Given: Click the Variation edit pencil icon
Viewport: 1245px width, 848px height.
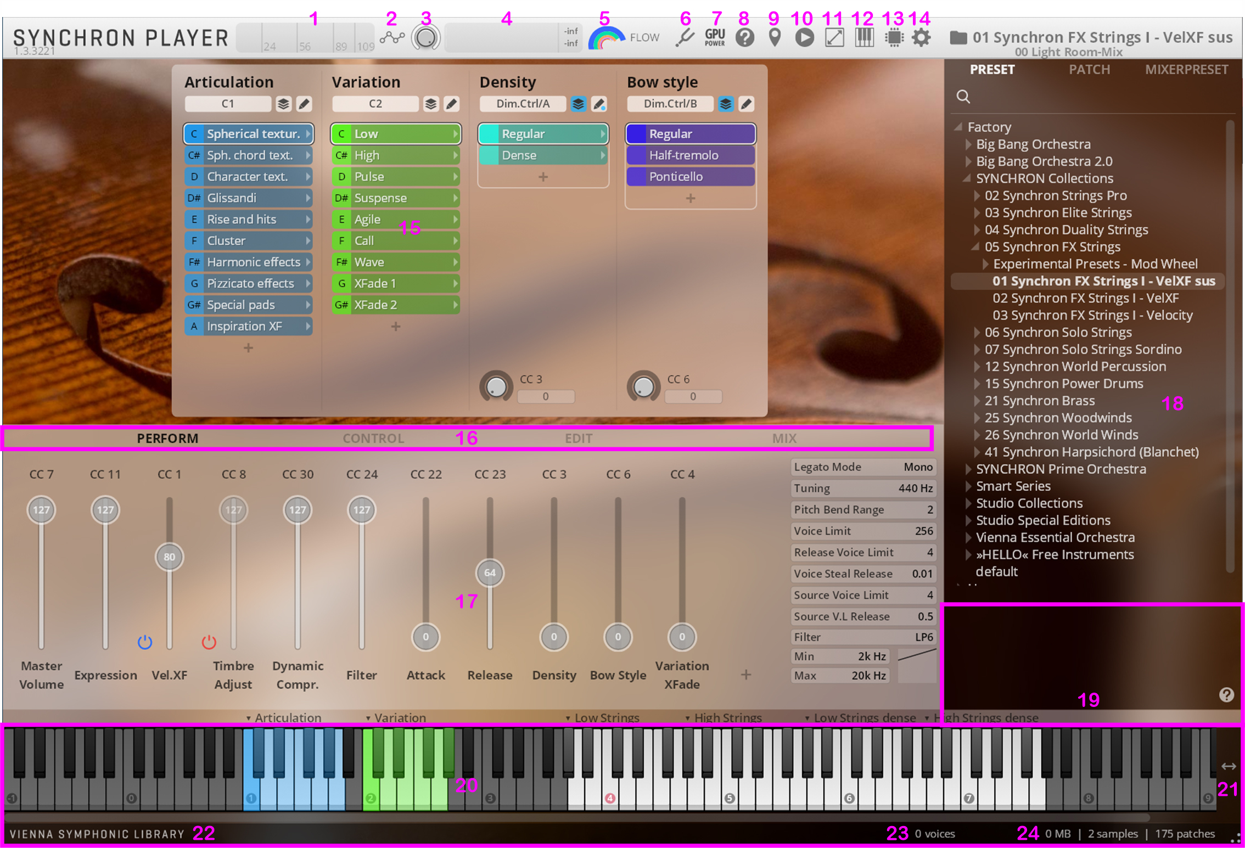Looking at the screenshot, I should (451, 104).
